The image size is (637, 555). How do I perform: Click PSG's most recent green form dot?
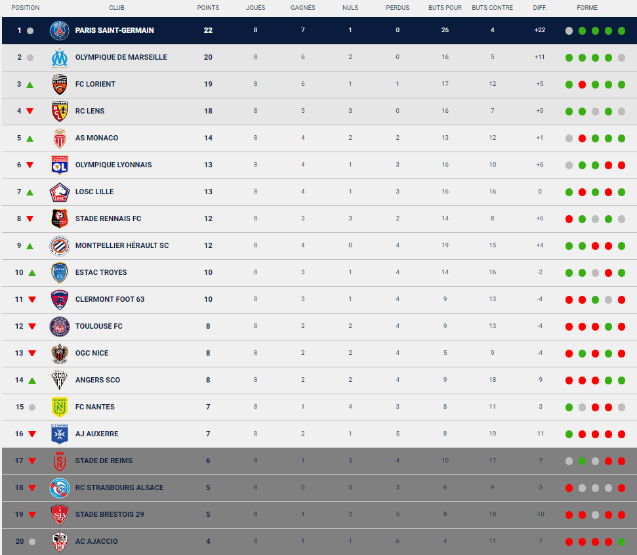pos(621,31)
